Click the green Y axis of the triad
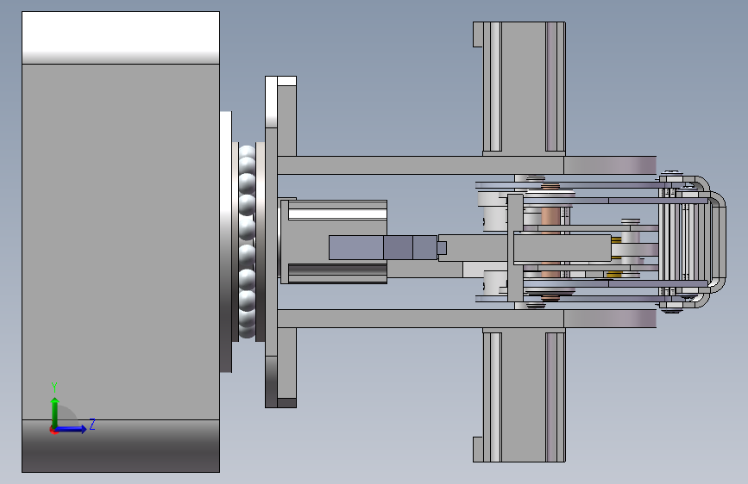 coord(55,413)
